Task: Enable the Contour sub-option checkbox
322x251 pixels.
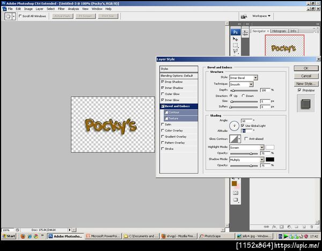Action: (166, 112)
